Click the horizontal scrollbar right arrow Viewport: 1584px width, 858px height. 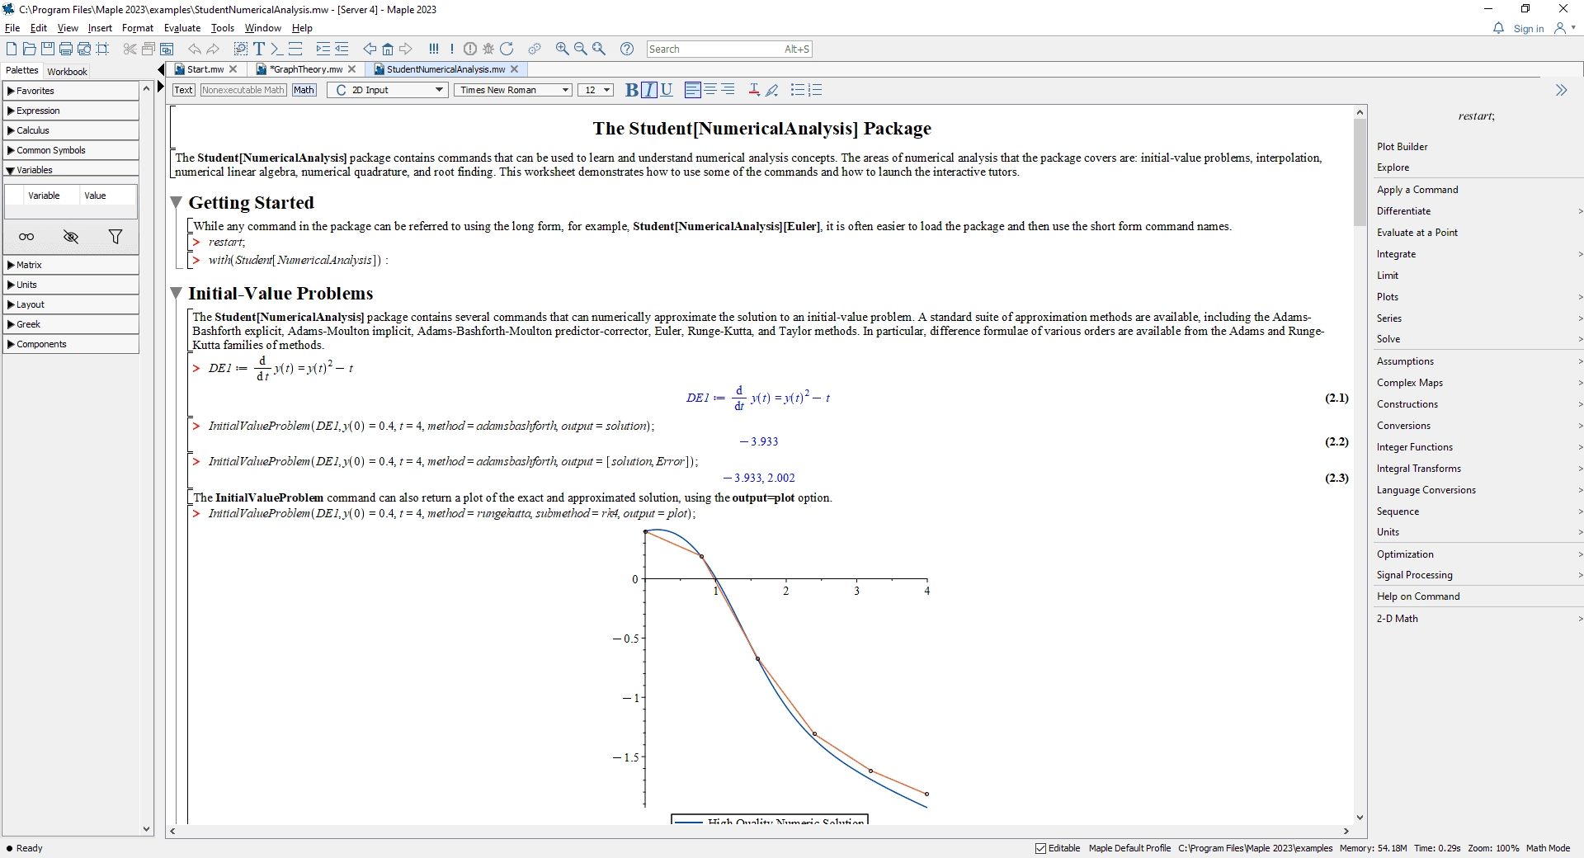coord(1346,832)
